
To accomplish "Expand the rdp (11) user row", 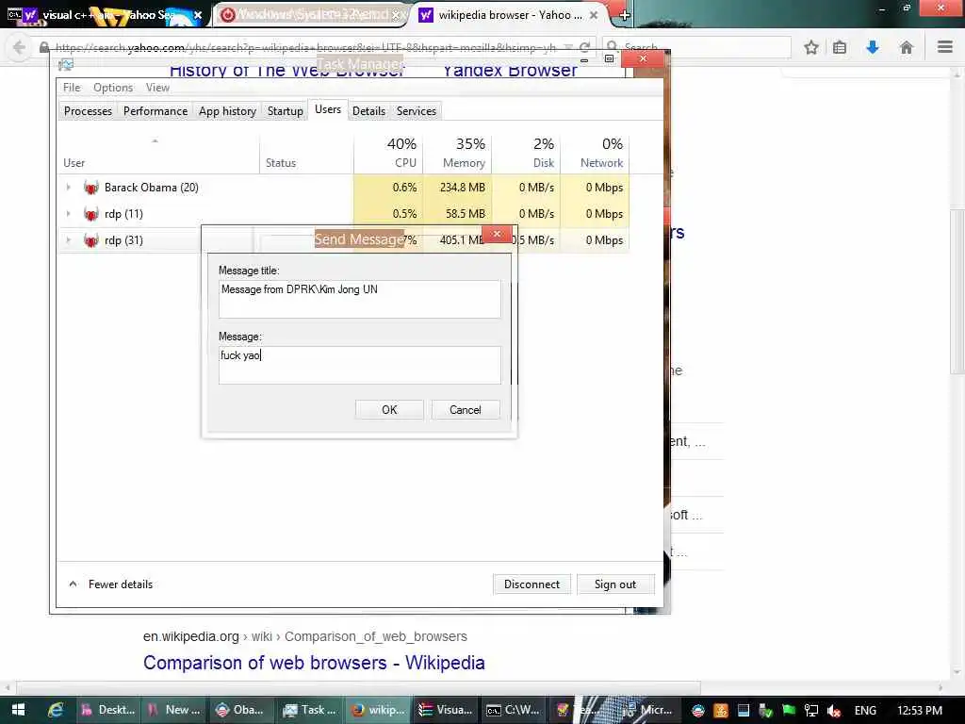I will click(x=68, y=214).
